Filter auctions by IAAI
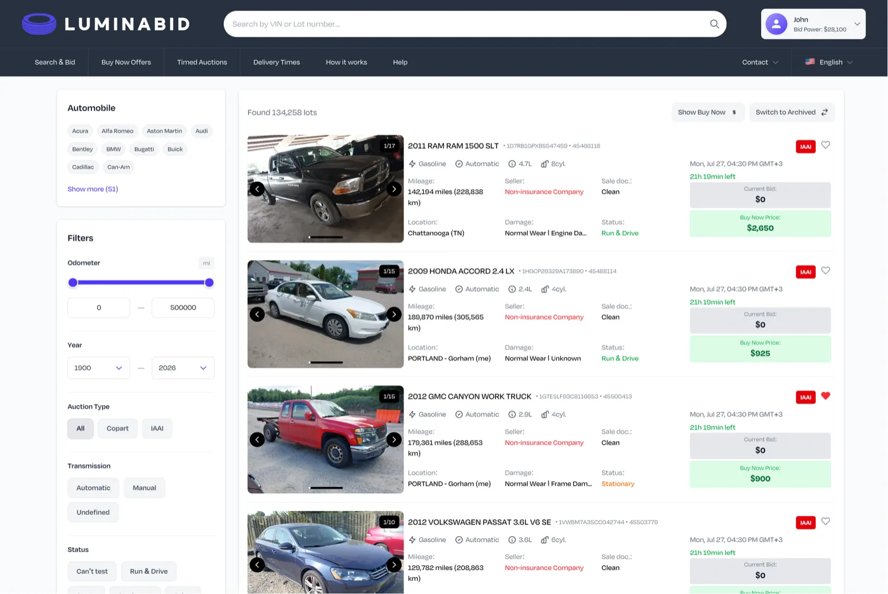 click(157, 429)
